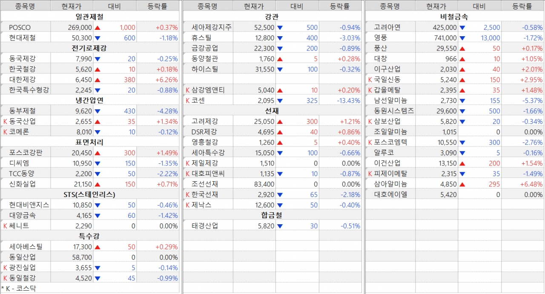This screenshot has height=294, width=545.
Task: Click the 동일철강 stock name
Action: 22,278
